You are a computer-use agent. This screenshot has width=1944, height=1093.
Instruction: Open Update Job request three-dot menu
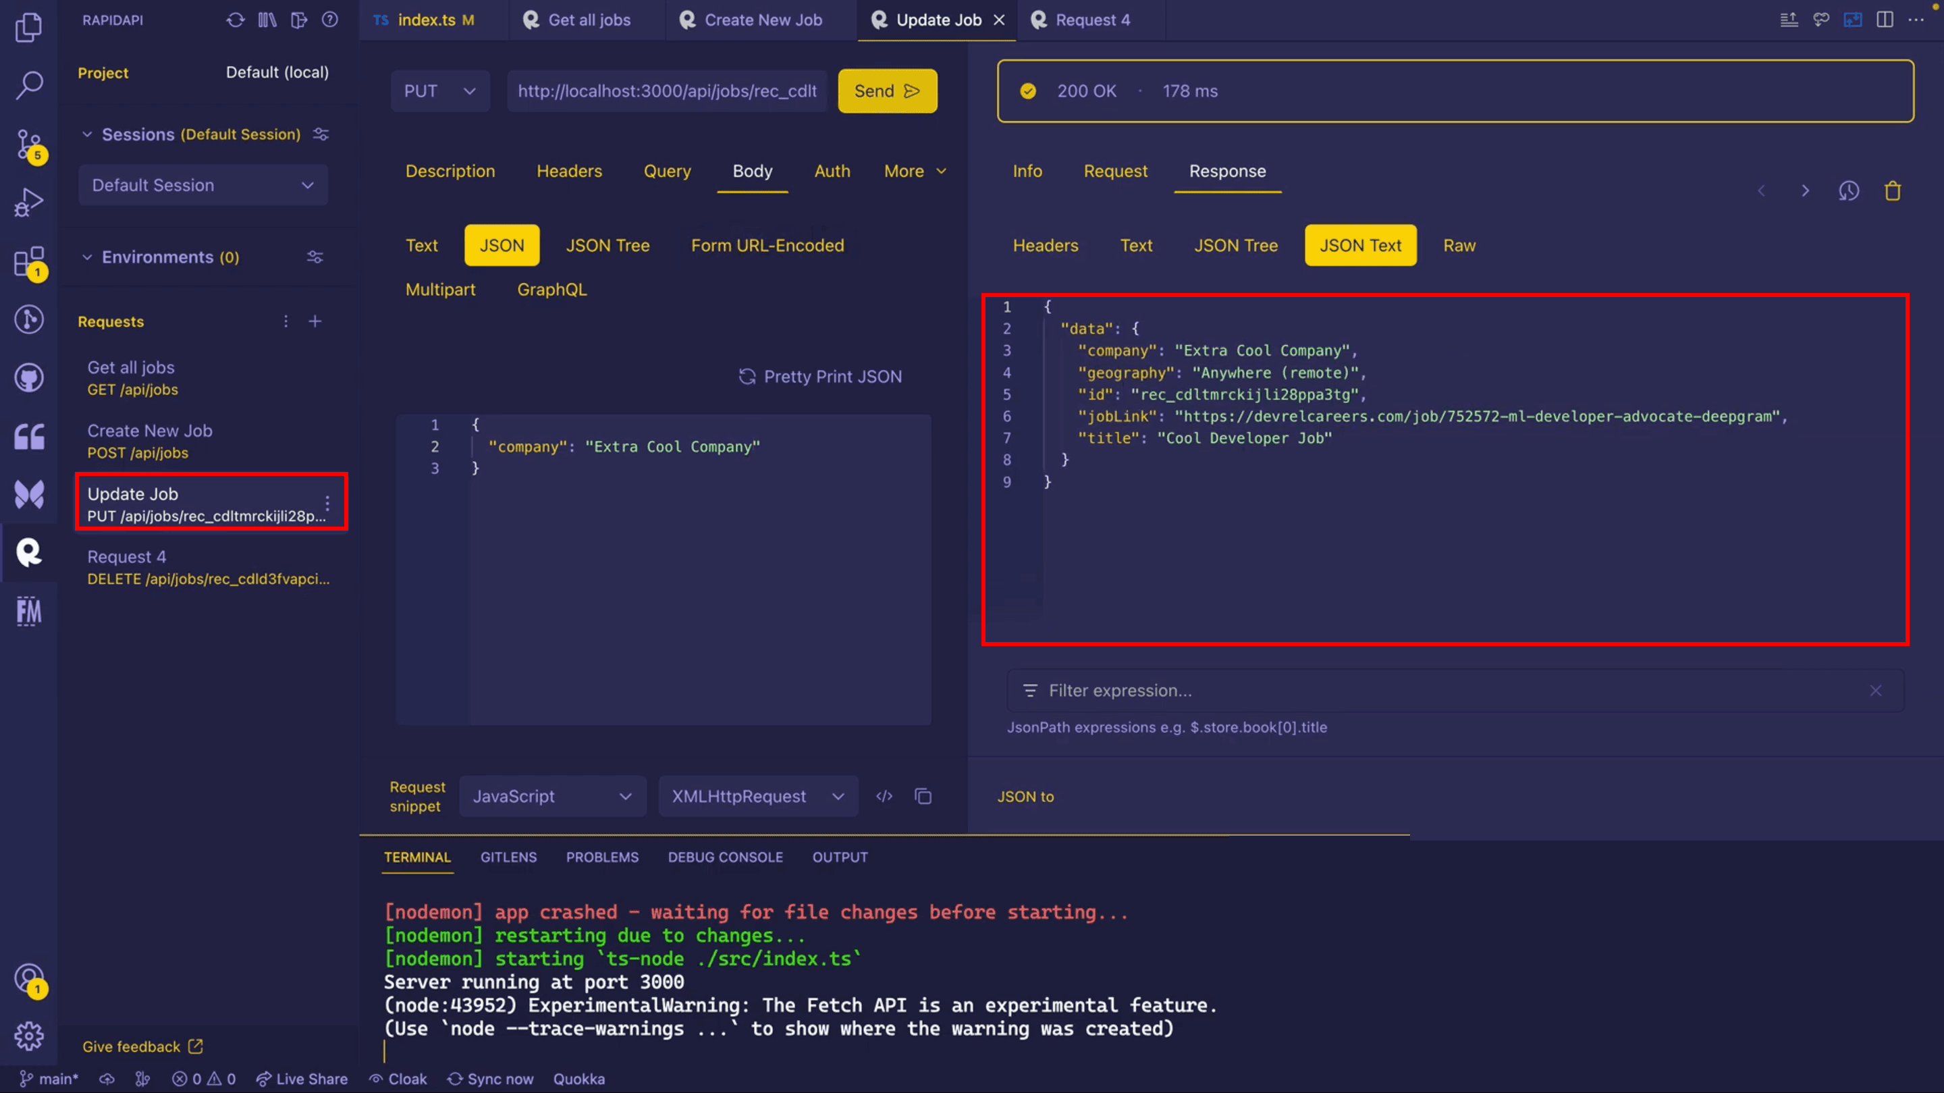point(327,503)
